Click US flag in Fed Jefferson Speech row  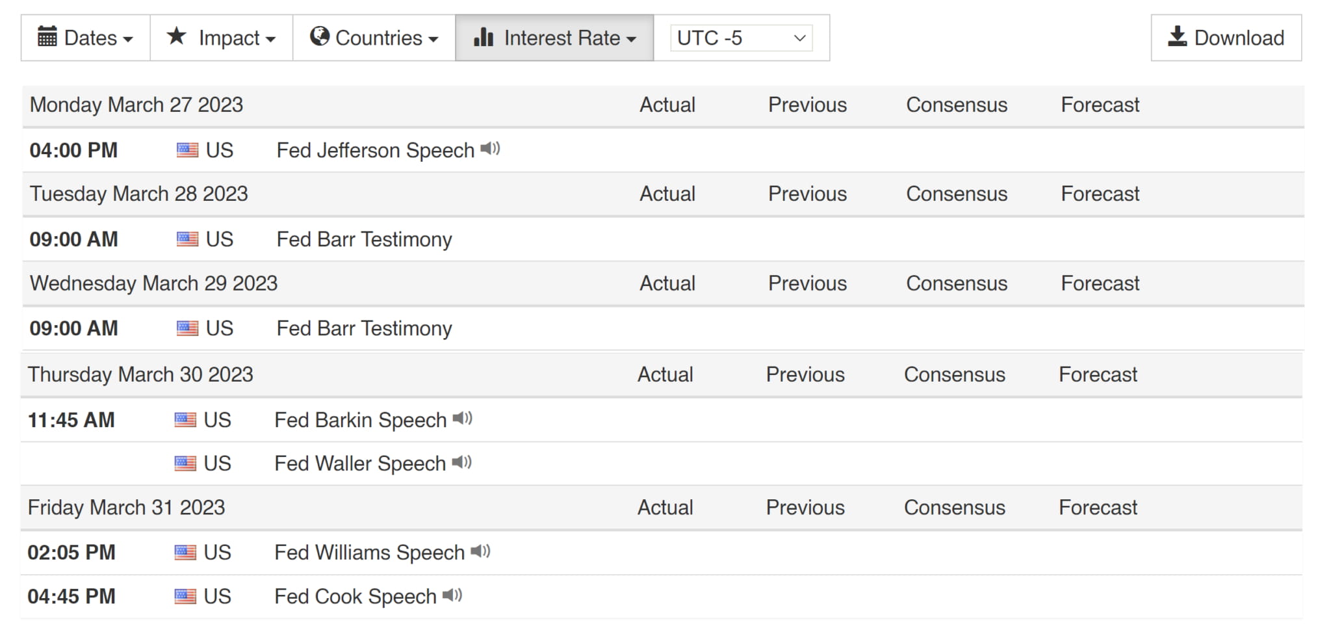[187, 150]
